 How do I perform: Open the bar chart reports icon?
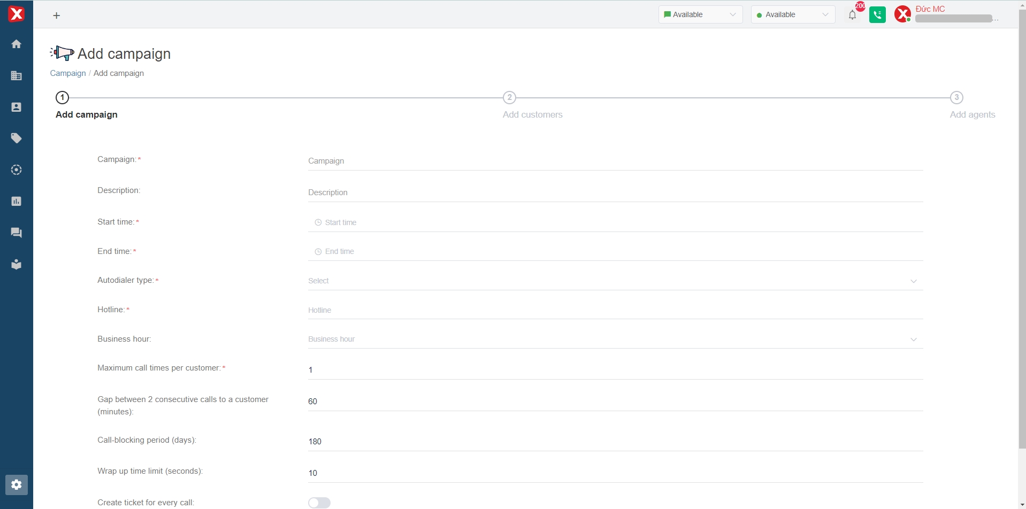click(x=17, y=202)
